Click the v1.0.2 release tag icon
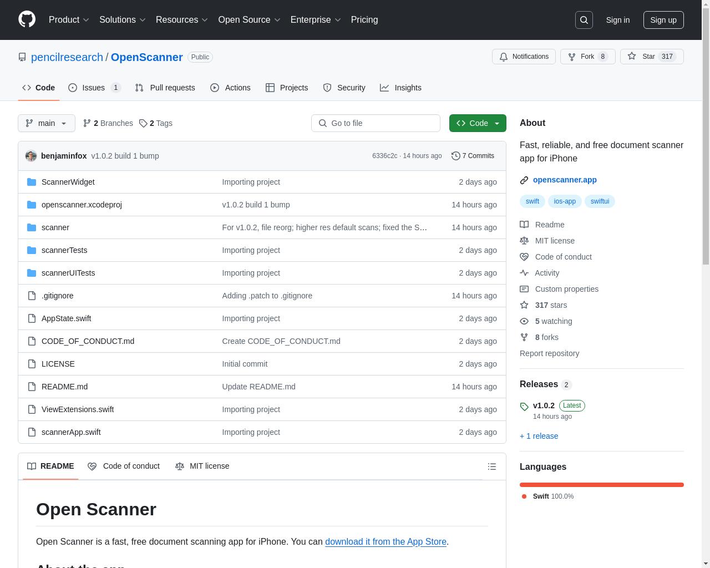The width and height of the screenshot is (710, 568). (524, 407)
